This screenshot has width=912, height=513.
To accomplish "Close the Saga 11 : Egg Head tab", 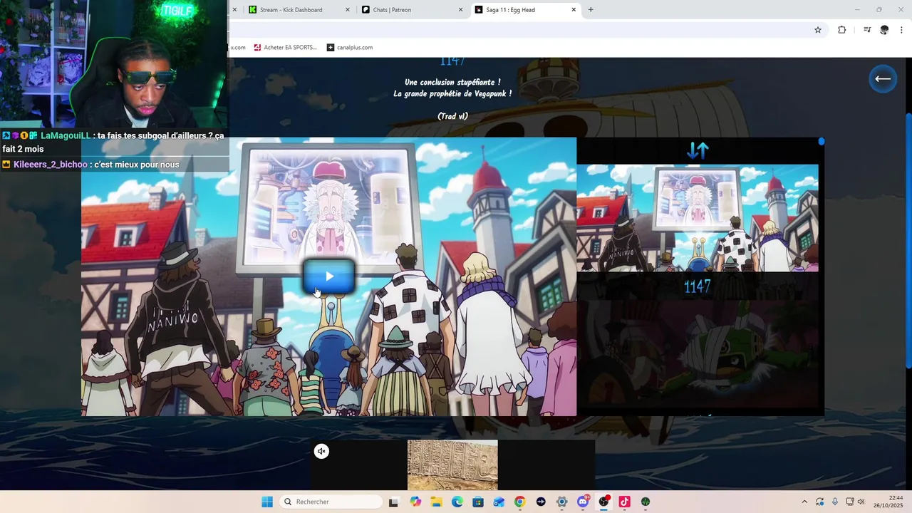I will 574,10.
